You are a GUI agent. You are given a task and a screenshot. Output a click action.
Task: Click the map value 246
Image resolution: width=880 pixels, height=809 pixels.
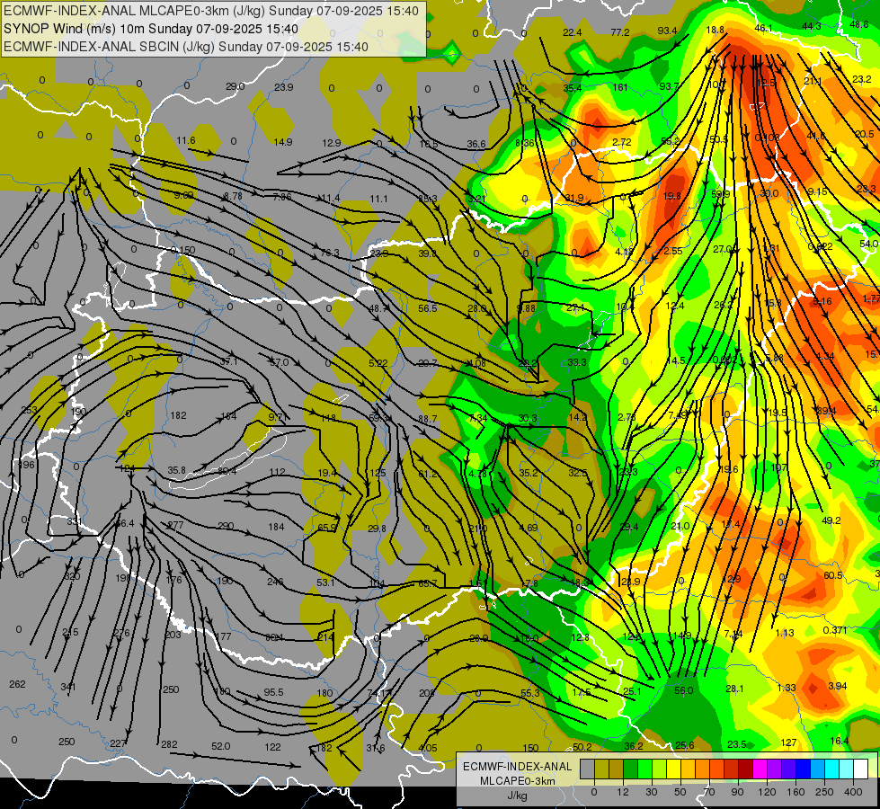[275, 582]
